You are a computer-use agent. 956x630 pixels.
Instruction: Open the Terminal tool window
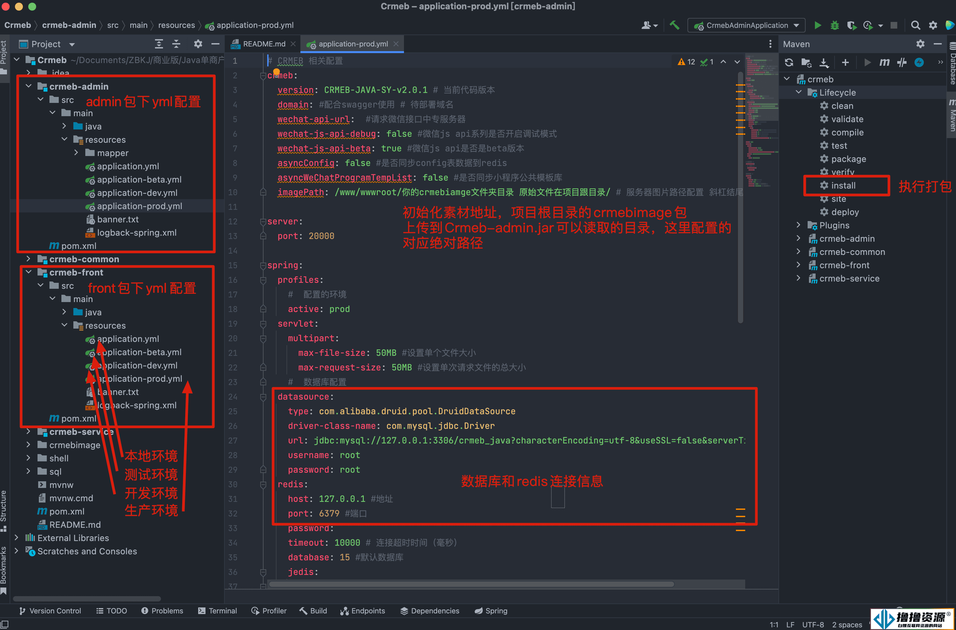[x=218, y=611]
